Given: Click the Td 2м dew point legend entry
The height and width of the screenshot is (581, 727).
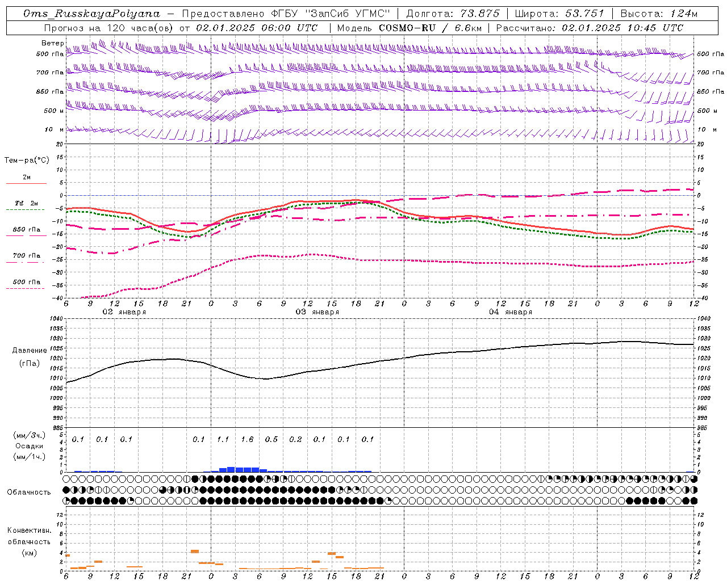Looking at the screenshot, I should [x=27, y=203].
